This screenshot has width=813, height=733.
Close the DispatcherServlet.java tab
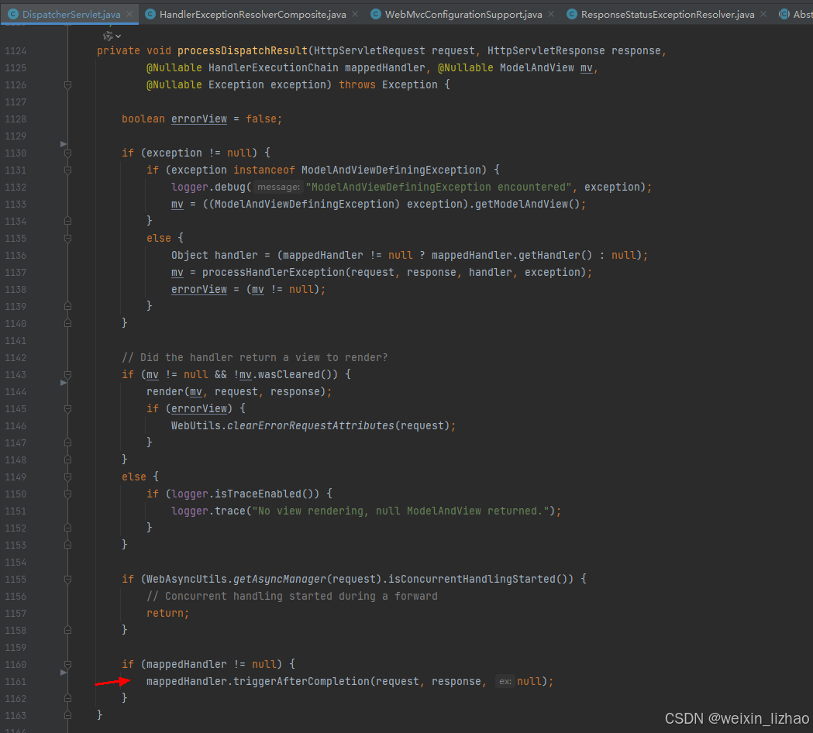129,14
